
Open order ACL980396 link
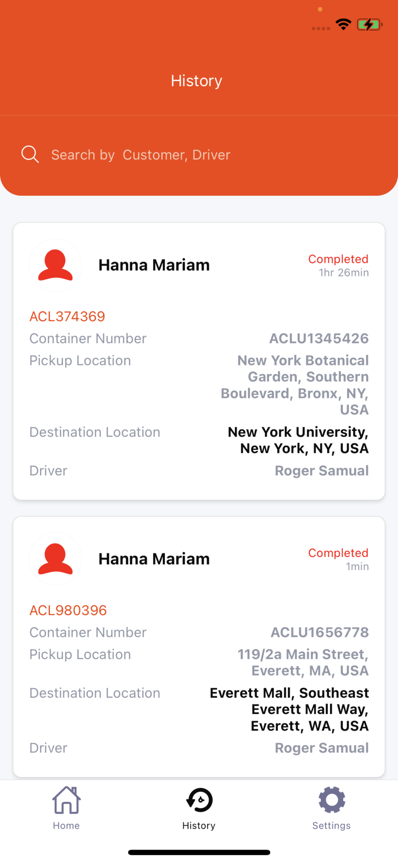(x=68, y=610)
